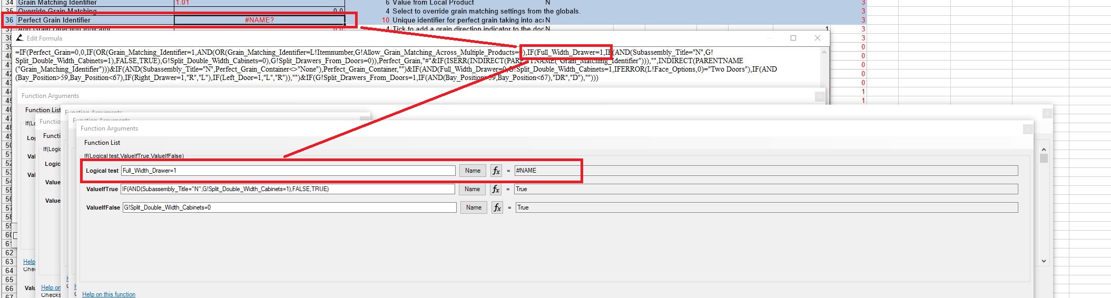Click Name button next to ValueIfFalse

tap(474, 207)
